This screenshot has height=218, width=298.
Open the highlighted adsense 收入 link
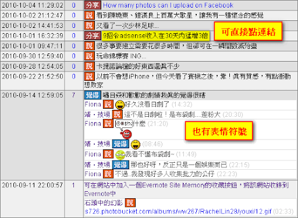[155, 36]
